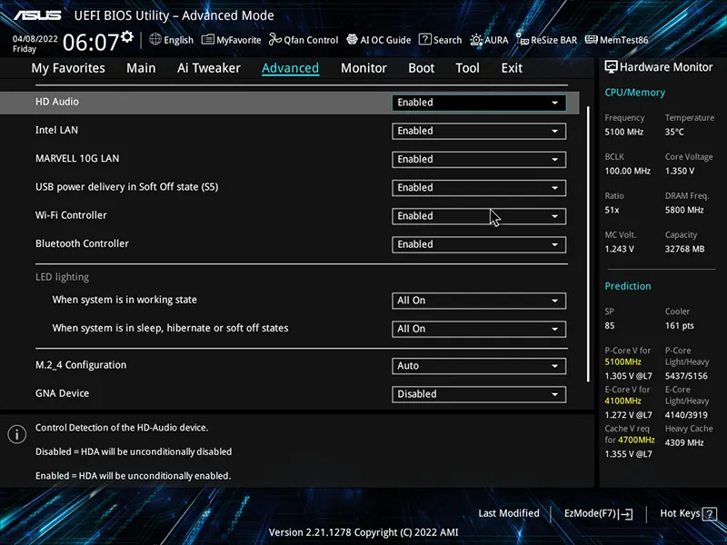Open the Boot tab
The image size is (727, 545).
[421, 68]
